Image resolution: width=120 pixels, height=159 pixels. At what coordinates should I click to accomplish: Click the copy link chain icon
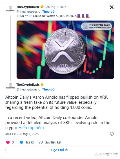pos(41,142)
